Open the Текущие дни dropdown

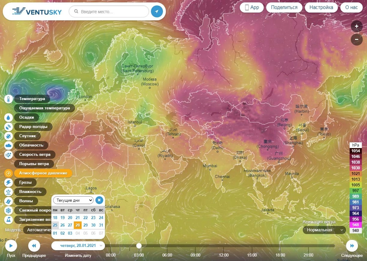(x=73, y=200)
